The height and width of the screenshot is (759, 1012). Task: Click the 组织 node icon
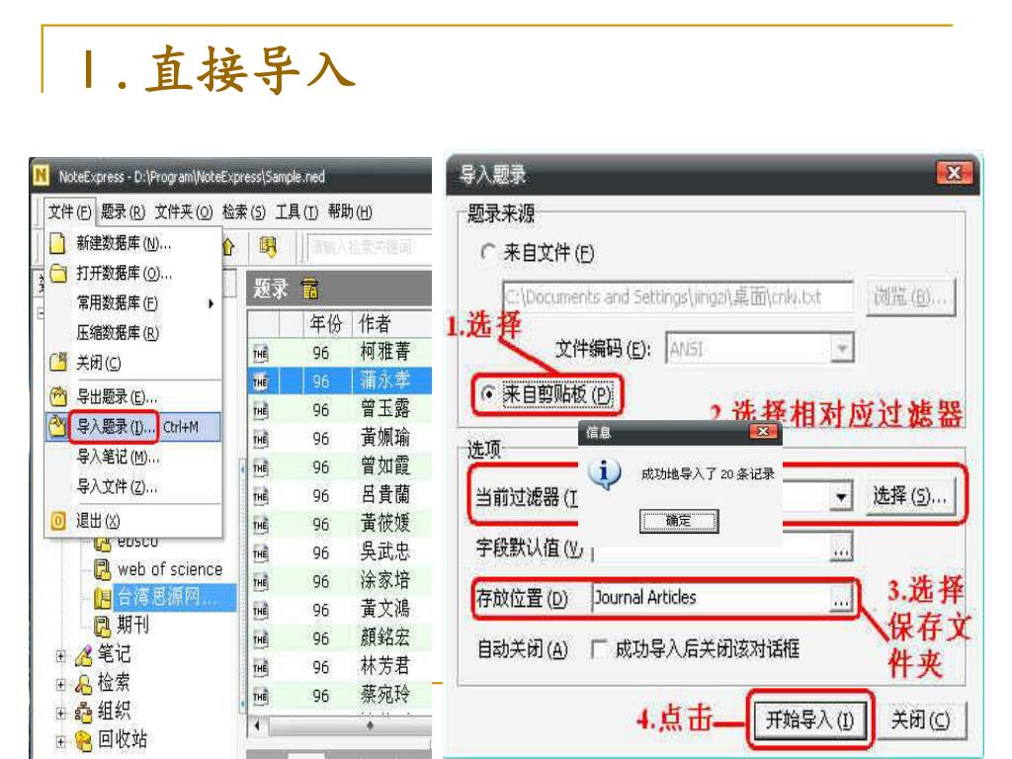(84, 712)
